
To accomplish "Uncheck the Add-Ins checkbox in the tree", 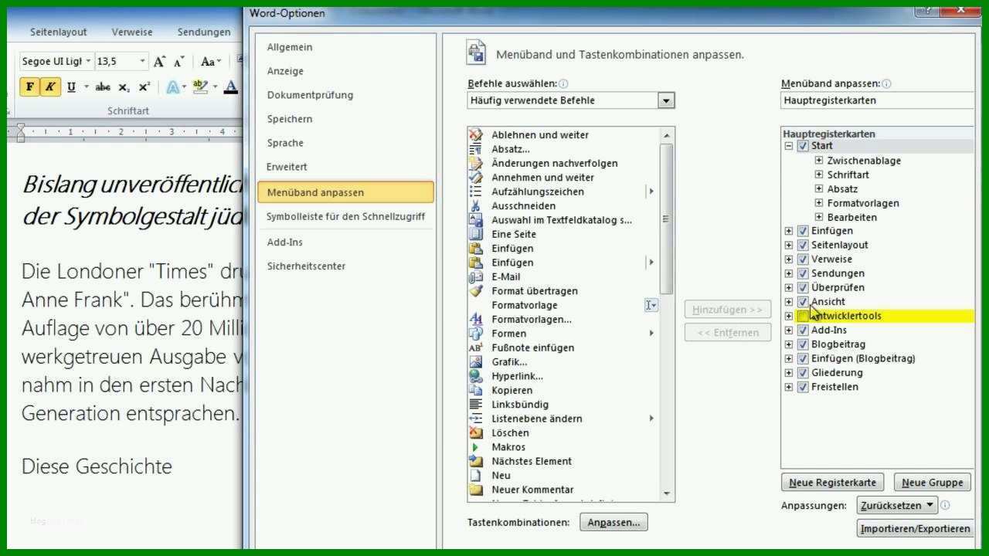I will click(x=803, y=331).
